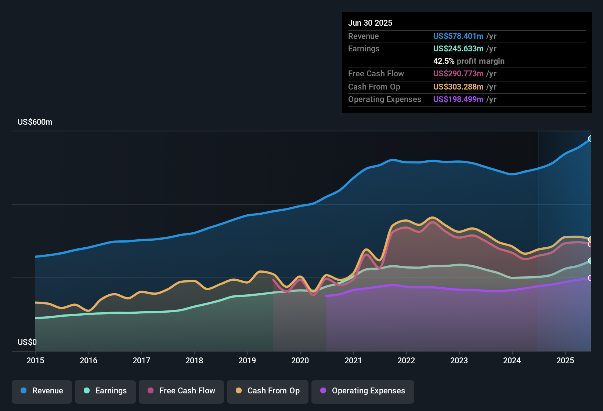Click the US$578.401m revenue value in tooltip
Image resolution: width=603 pixels, height=411 pixels.
point(458,36)
